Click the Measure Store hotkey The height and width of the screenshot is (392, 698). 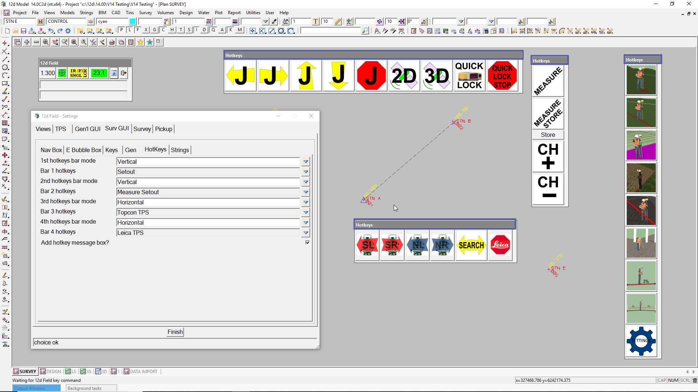click(x=548, y=114)
